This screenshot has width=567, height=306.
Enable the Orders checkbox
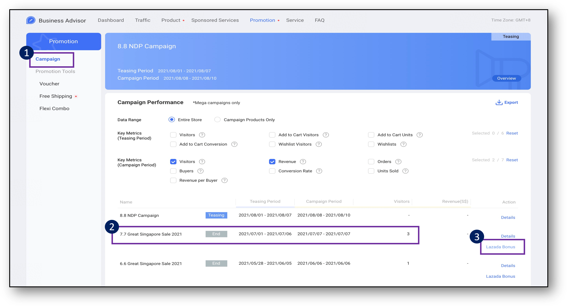371,162
